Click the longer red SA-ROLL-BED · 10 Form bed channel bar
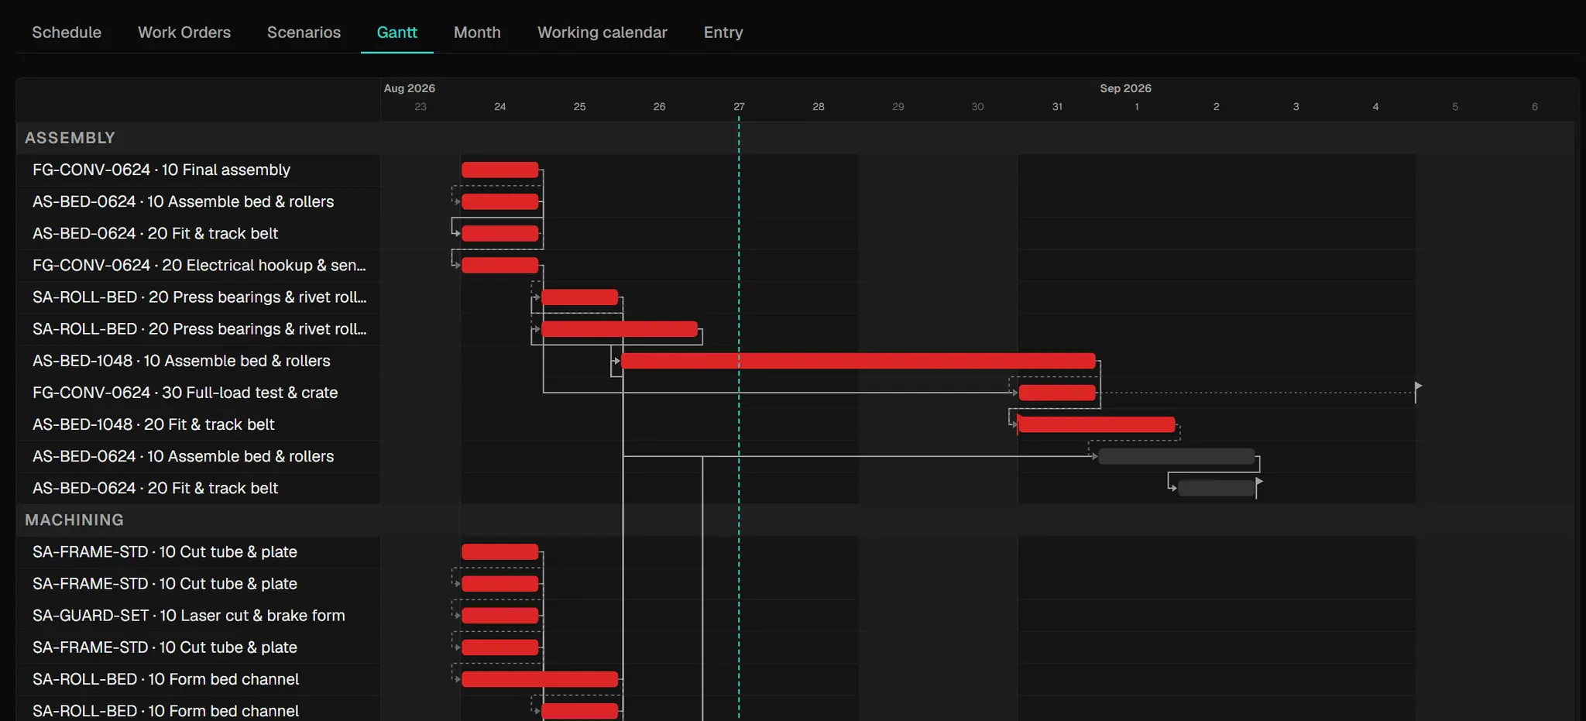 [x=540, y=679]
